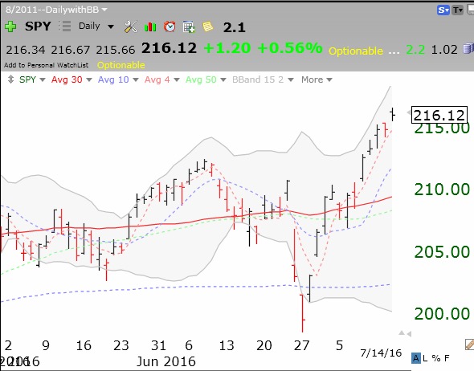This screenshot has width=474, height=371.
Task: Click the date axis label 13
Action: point(226,345)
